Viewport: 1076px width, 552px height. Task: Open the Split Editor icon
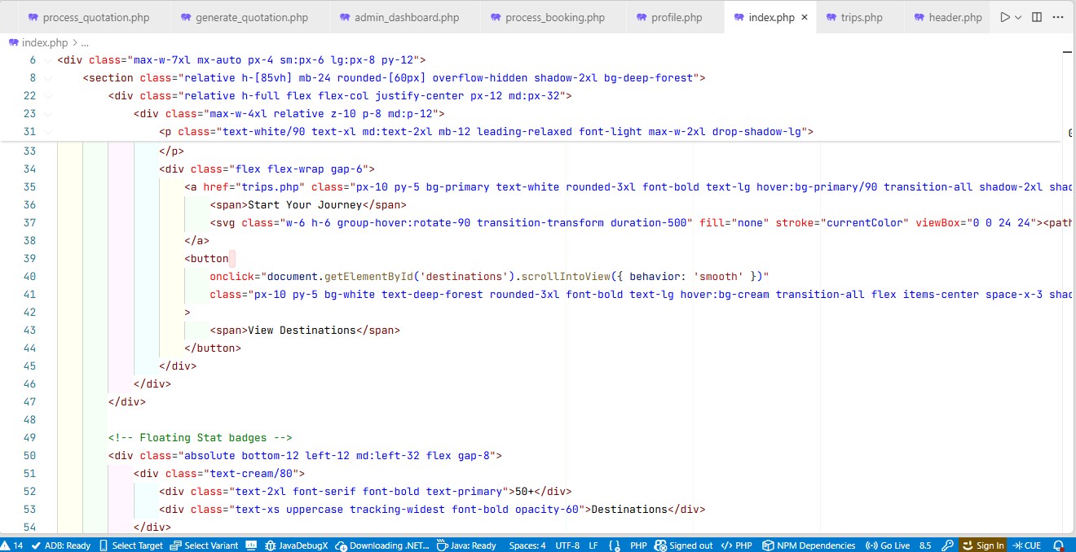(1035, 16)
